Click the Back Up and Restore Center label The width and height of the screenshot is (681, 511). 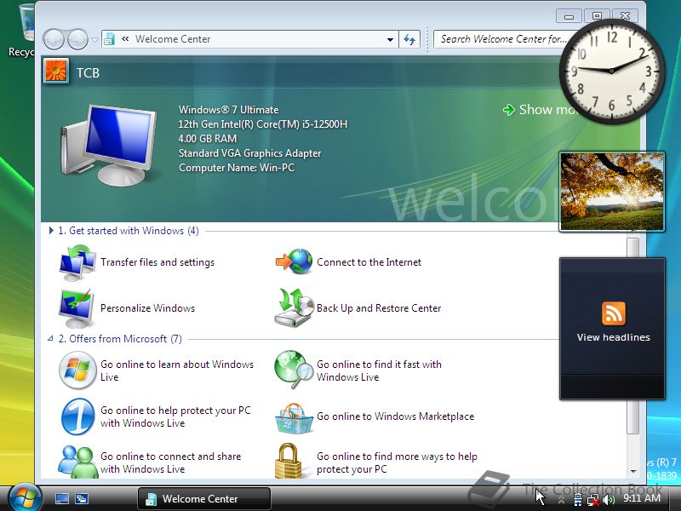click(379, 308)
